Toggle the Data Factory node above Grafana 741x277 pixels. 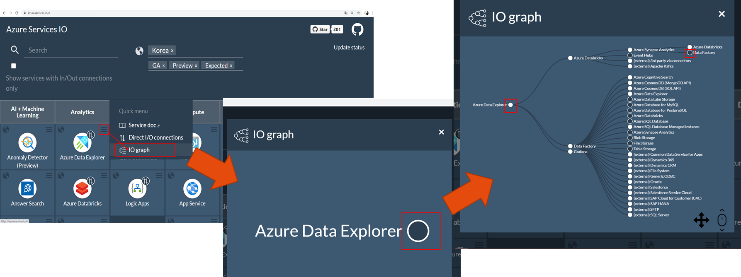click(x=570, y=146)
